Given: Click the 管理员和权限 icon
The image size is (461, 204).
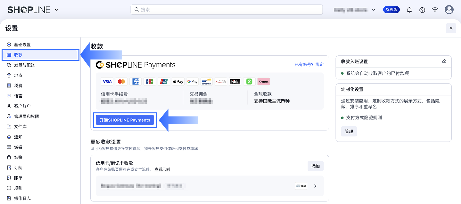Looking at the screenshot, I should (9, 116).
